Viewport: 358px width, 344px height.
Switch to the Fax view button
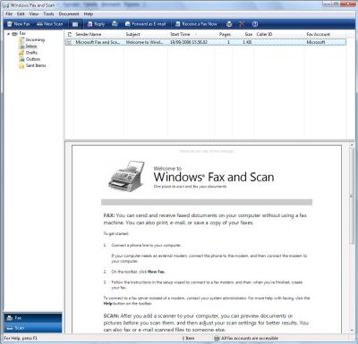(33, 318)
